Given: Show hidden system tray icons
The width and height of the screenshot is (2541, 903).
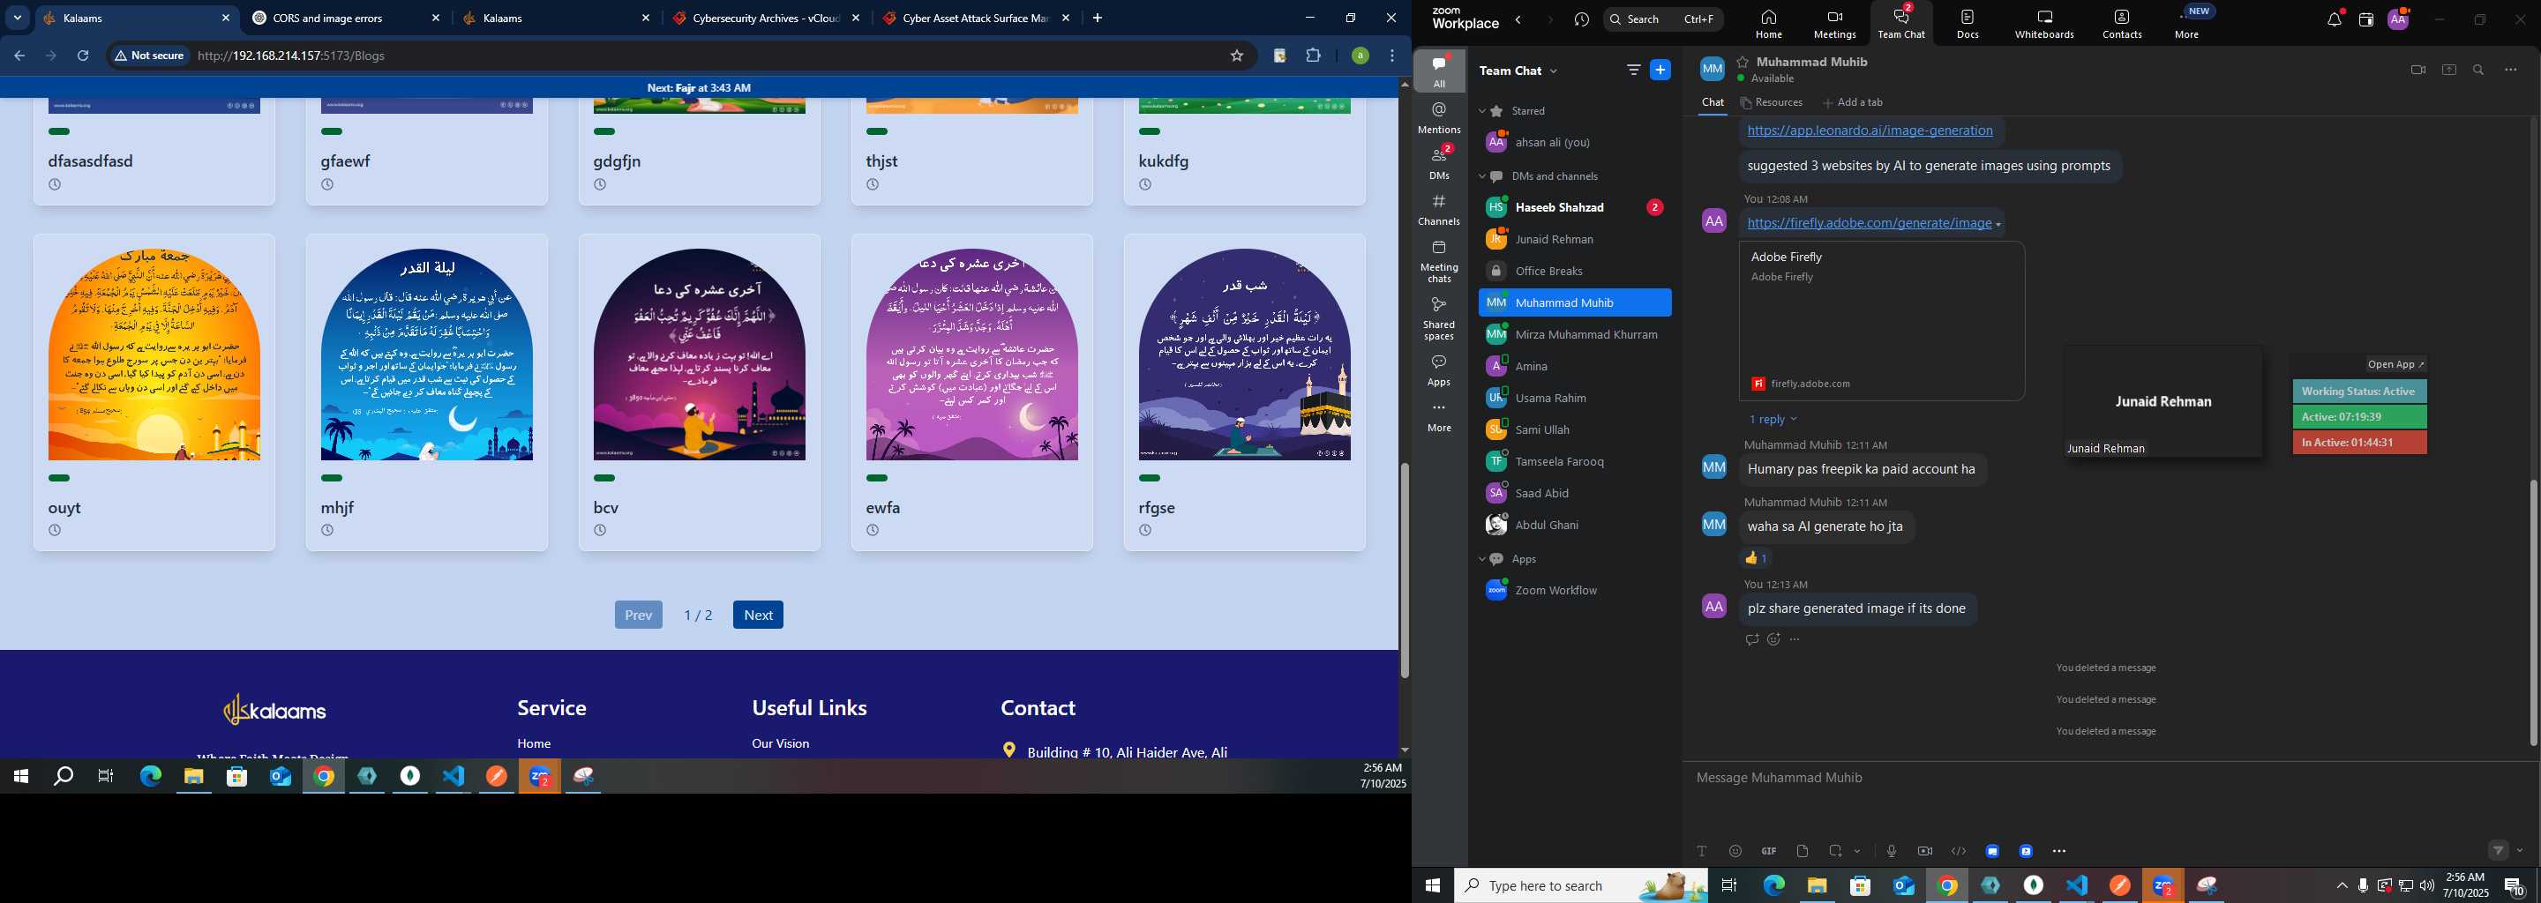Looking at the screenshot, I should pyautogui.click(x=2342, y=885).
